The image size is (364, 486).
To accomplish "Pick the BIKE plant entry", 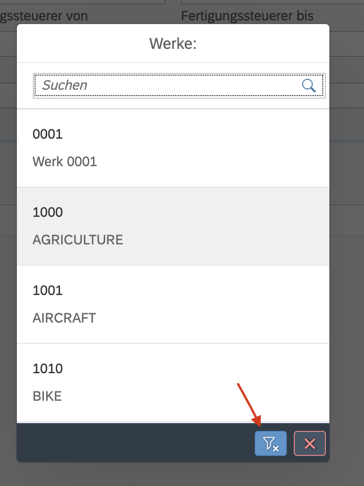I will [x=47, y=396].
